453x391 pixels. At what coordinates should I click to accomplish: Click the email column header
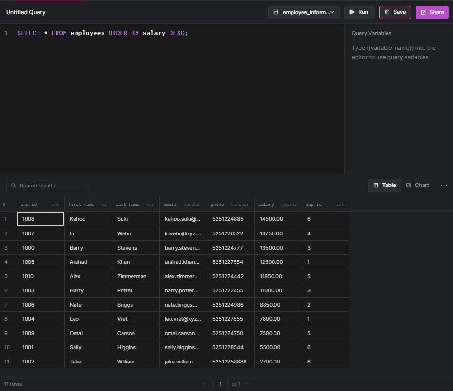tap(183, 204)
